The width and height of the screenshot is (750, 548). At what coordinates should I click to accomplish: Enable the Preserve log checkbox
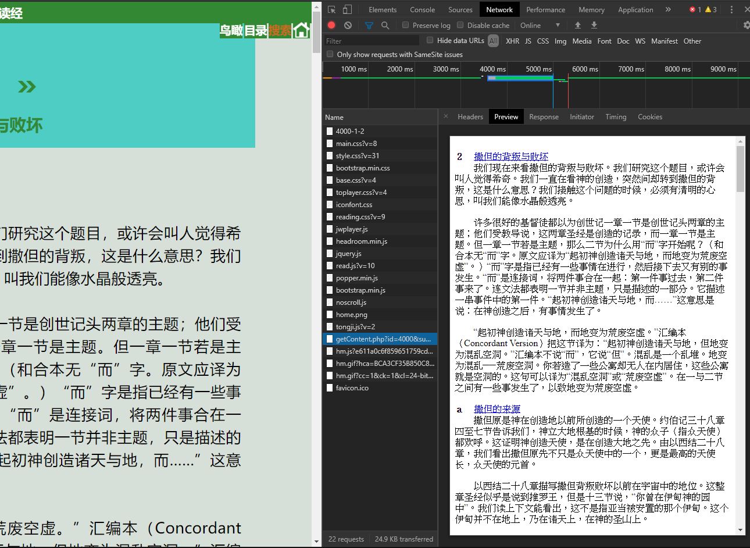pos(406,25)
